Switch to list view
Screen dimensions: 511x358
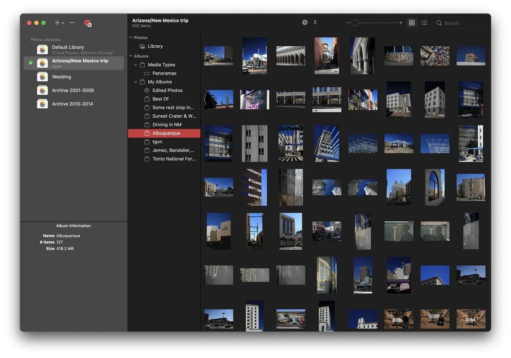tap(424, 23)
